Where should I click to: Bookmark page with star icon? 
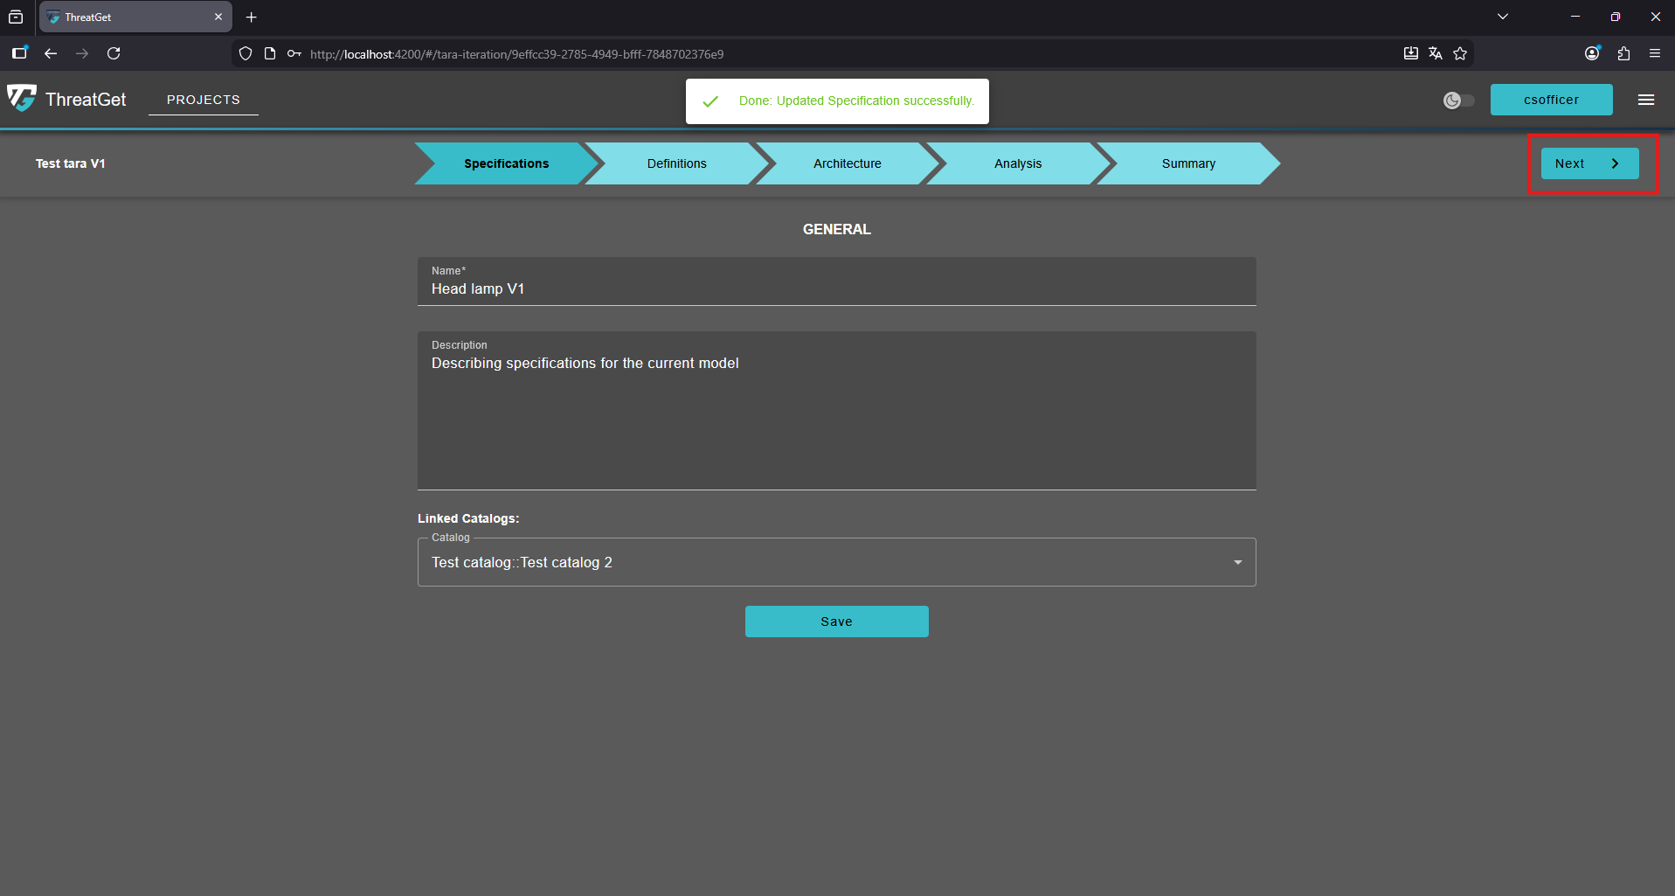pos(1460,53)
